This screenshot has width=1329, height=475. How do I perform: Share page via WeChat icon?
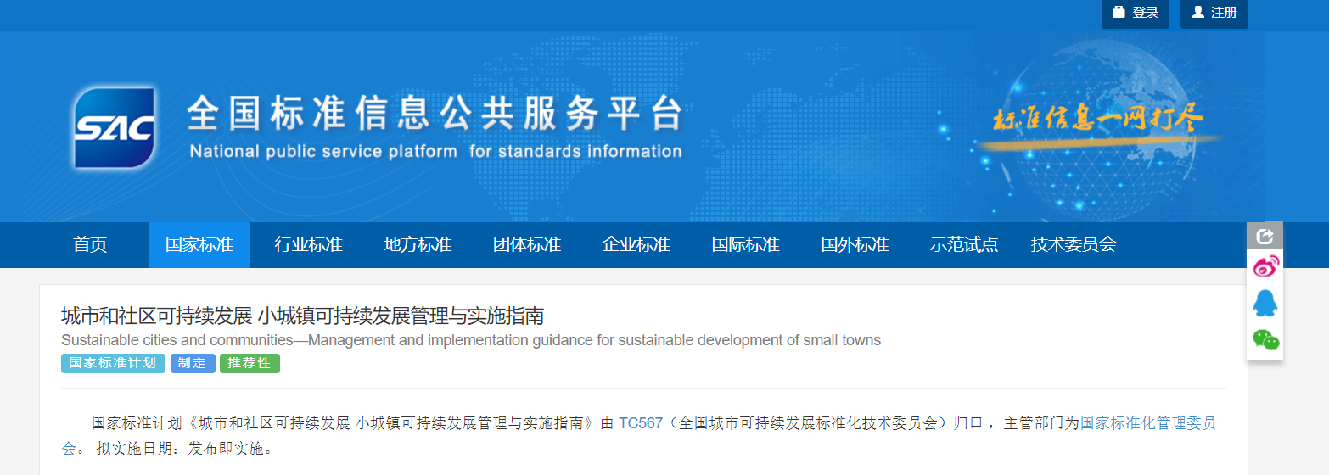1265,339
